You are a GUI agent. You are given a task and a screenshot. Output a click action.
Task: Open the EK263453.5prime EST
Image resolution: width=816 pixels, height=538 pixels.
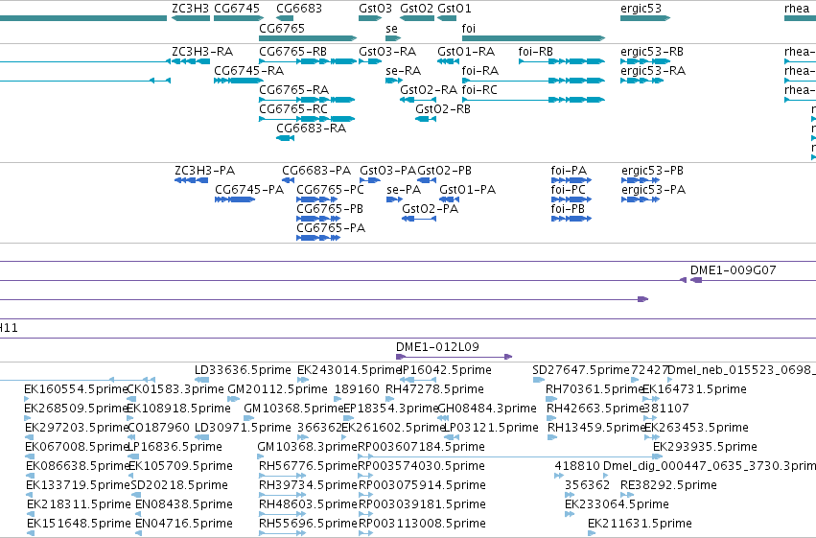pos(650,437)
